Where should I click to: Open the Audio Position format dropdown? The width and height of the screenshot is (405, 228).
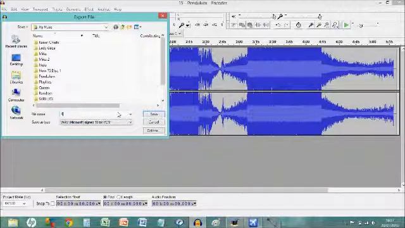194,204
